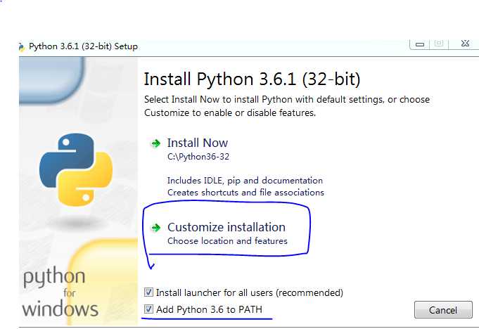The height and width of the screenshot is (329, 479).
Task: Toggle Install launcher for all users checkbox
Action: tap(149, 292)
